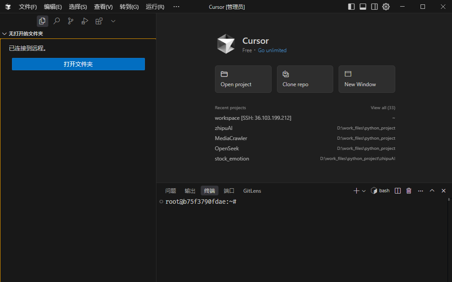
Task: Kill terminal with trash icon
Action: pyautogui.click(x=409, y=191)
